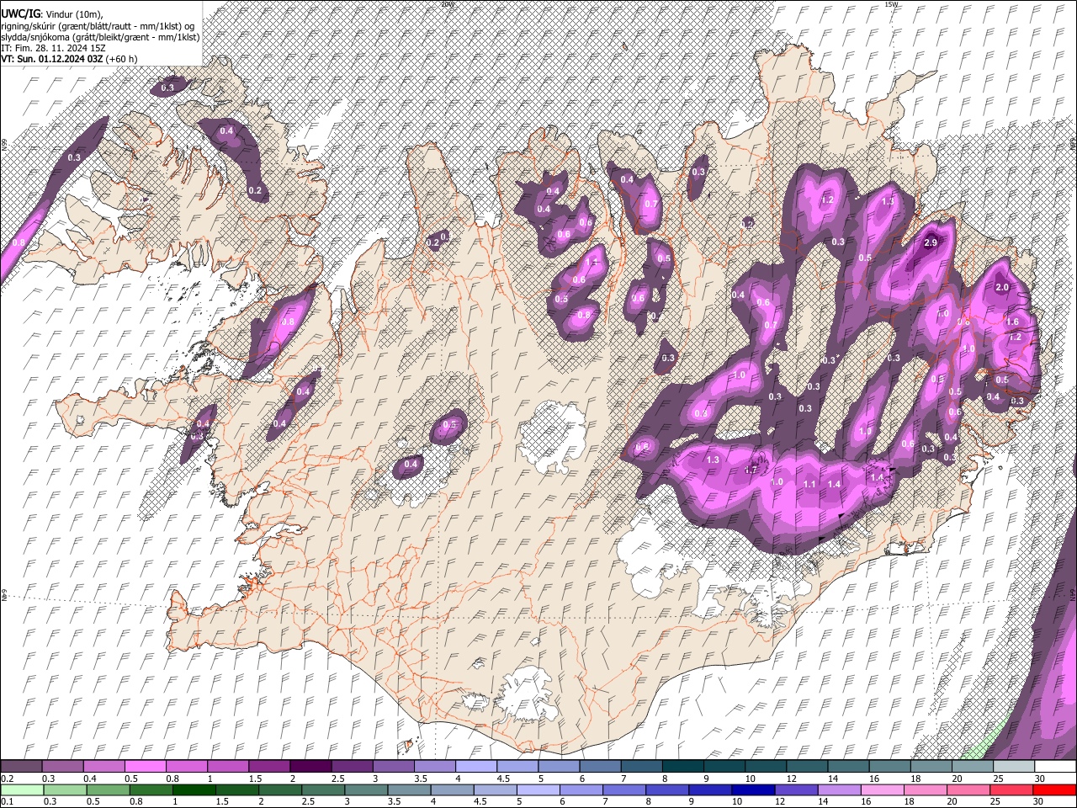
Task: Click the 20W longitude label
Action: tap(447, 4)
